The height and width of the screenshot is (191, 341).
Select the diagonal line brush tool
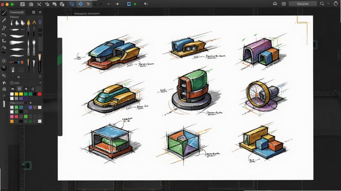click(4, 13)
